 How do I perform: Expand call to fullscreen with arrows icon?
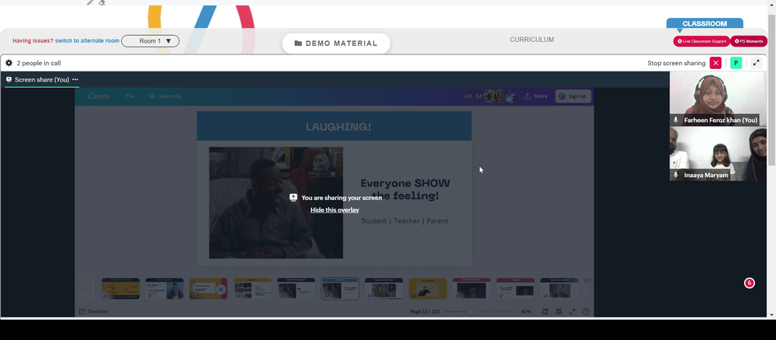pos(756,63)
